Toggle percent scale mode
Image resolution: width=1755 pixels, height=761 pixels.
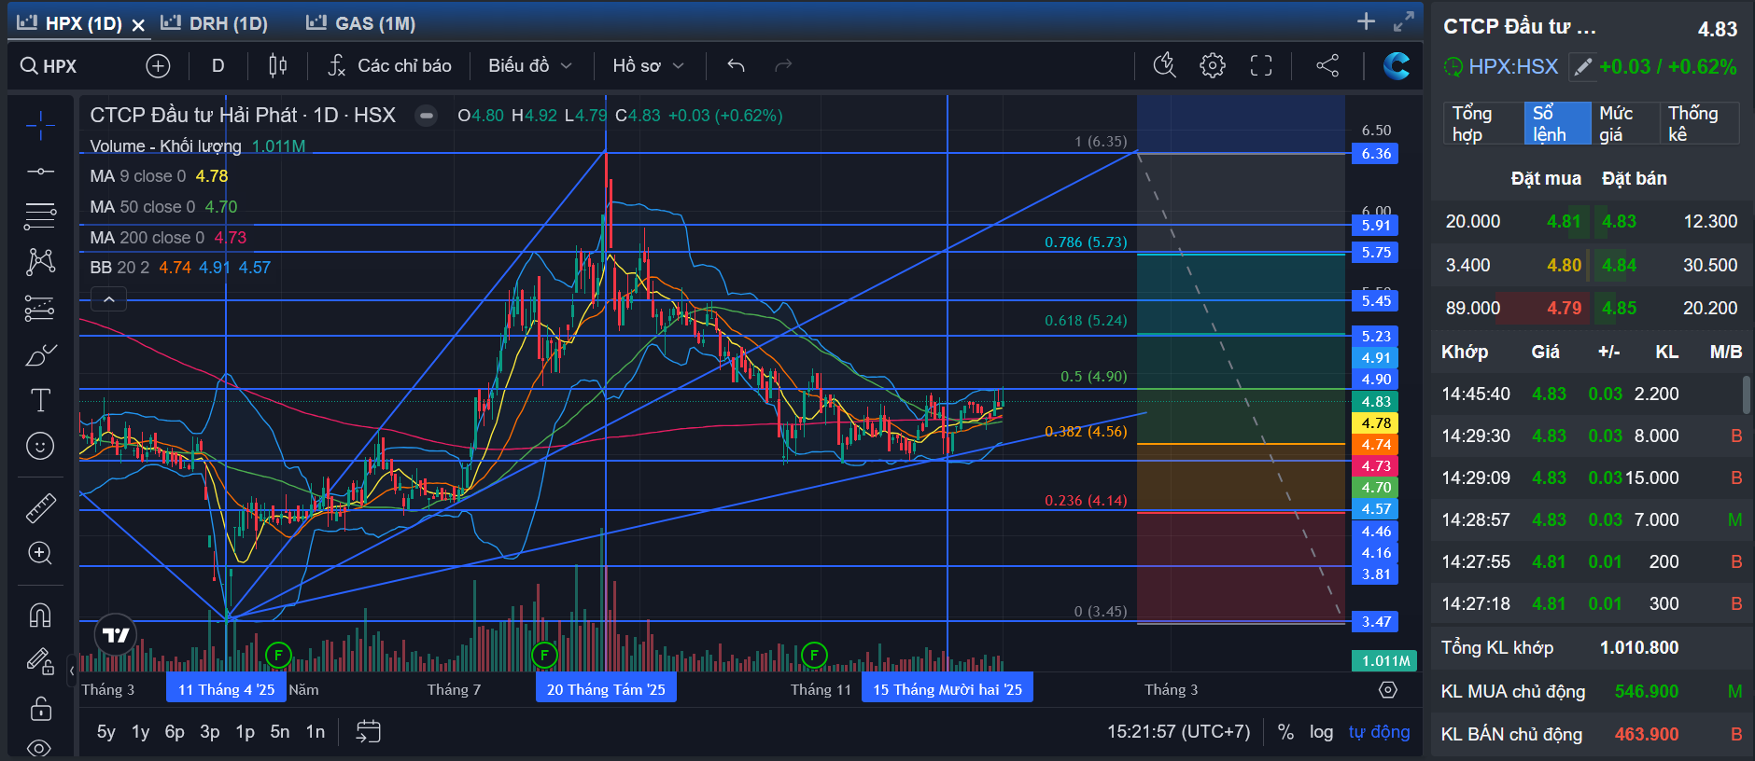tap(1285, 732)
